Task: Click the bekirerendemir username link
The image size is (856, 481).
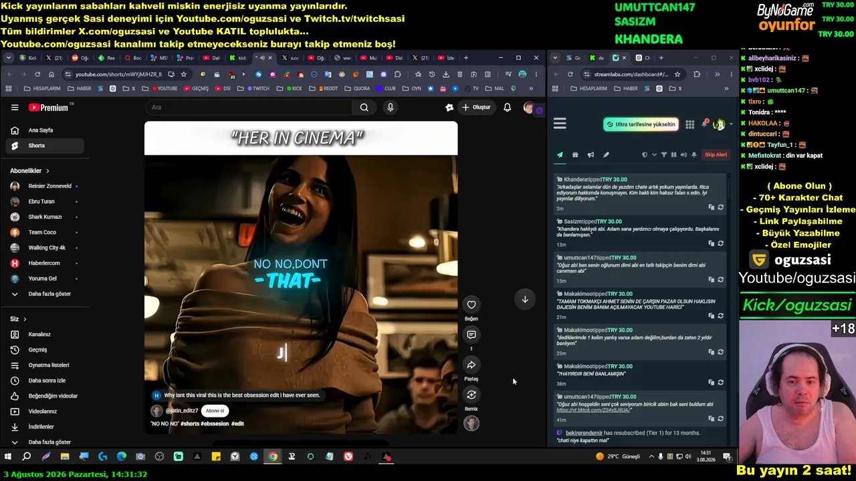Action: click(585, 433)
